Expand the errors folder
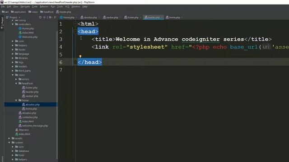This screenshot has height=162, width=289. coord(16,79)
